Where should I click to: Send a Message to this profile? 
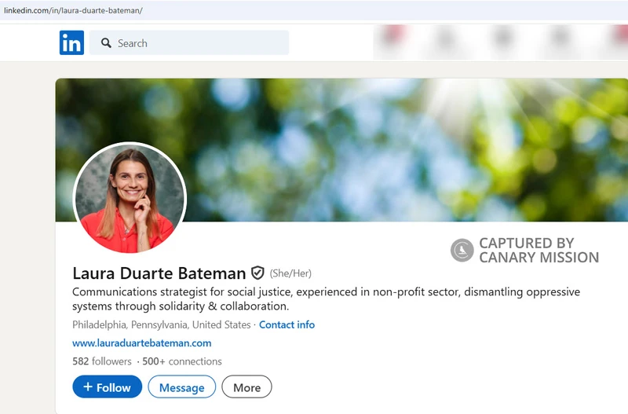pyautogui.click(x=182, y=387)
